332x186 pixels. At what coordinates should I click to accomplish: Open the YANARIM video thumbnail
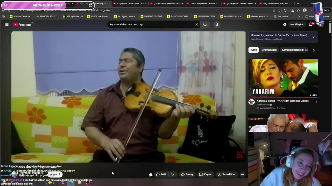tap(283, 78)
